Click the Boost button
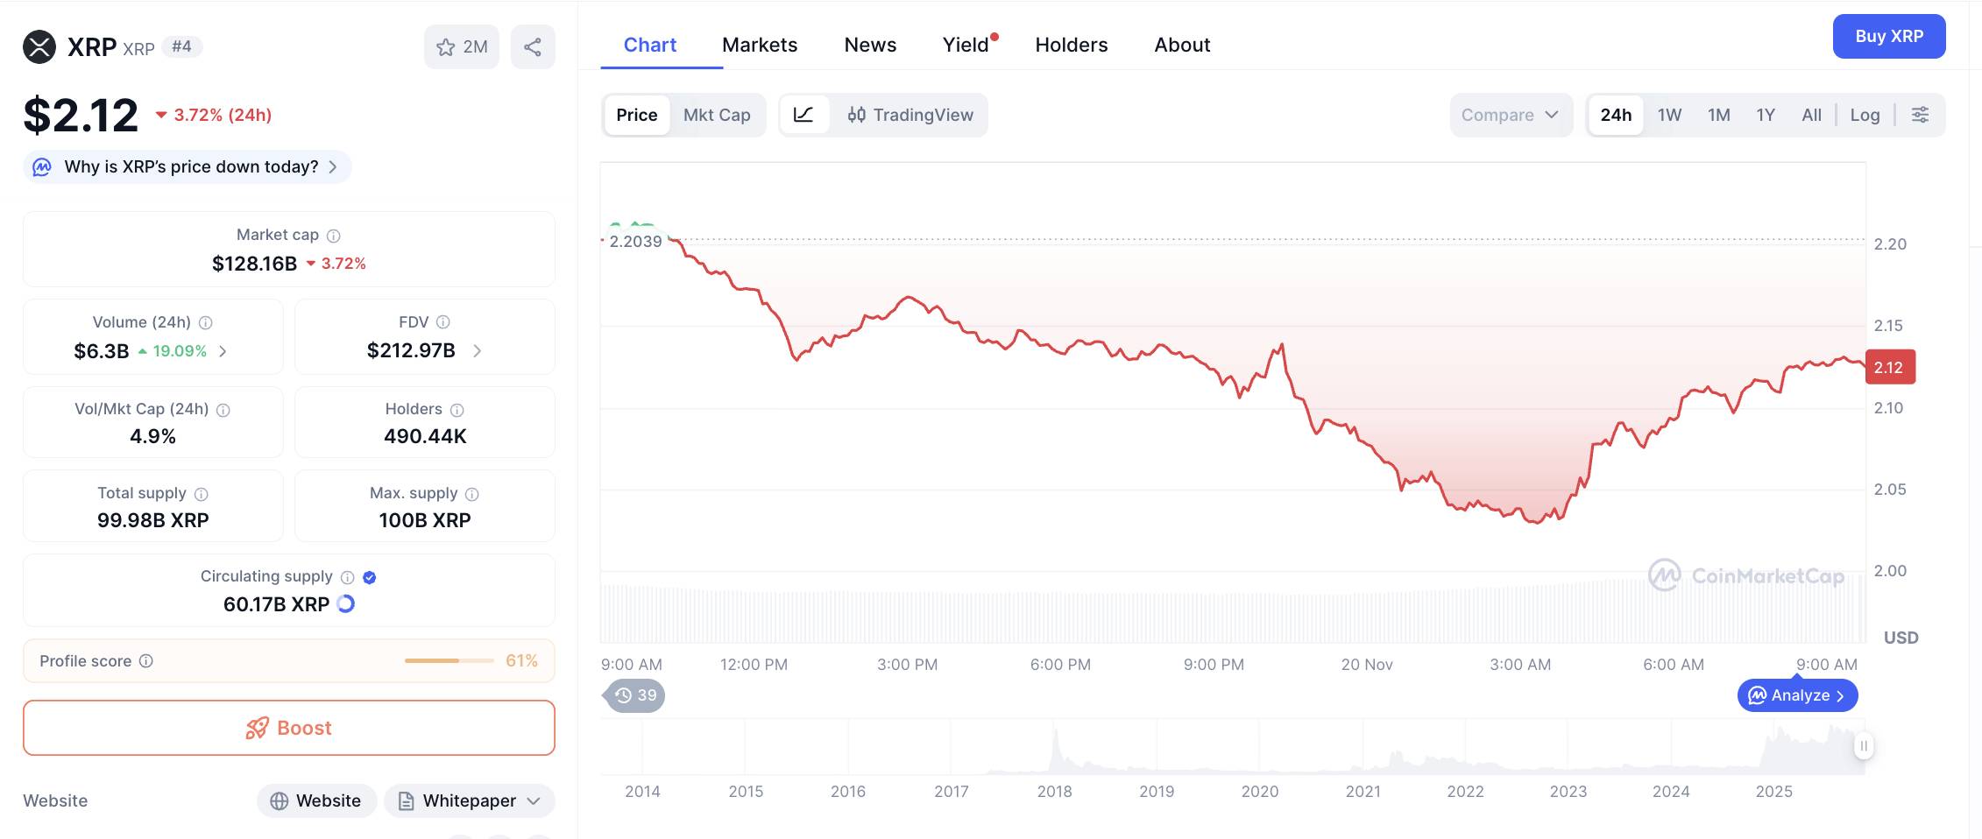Screen dimensions: 1982x839 [x=288, y=728]
